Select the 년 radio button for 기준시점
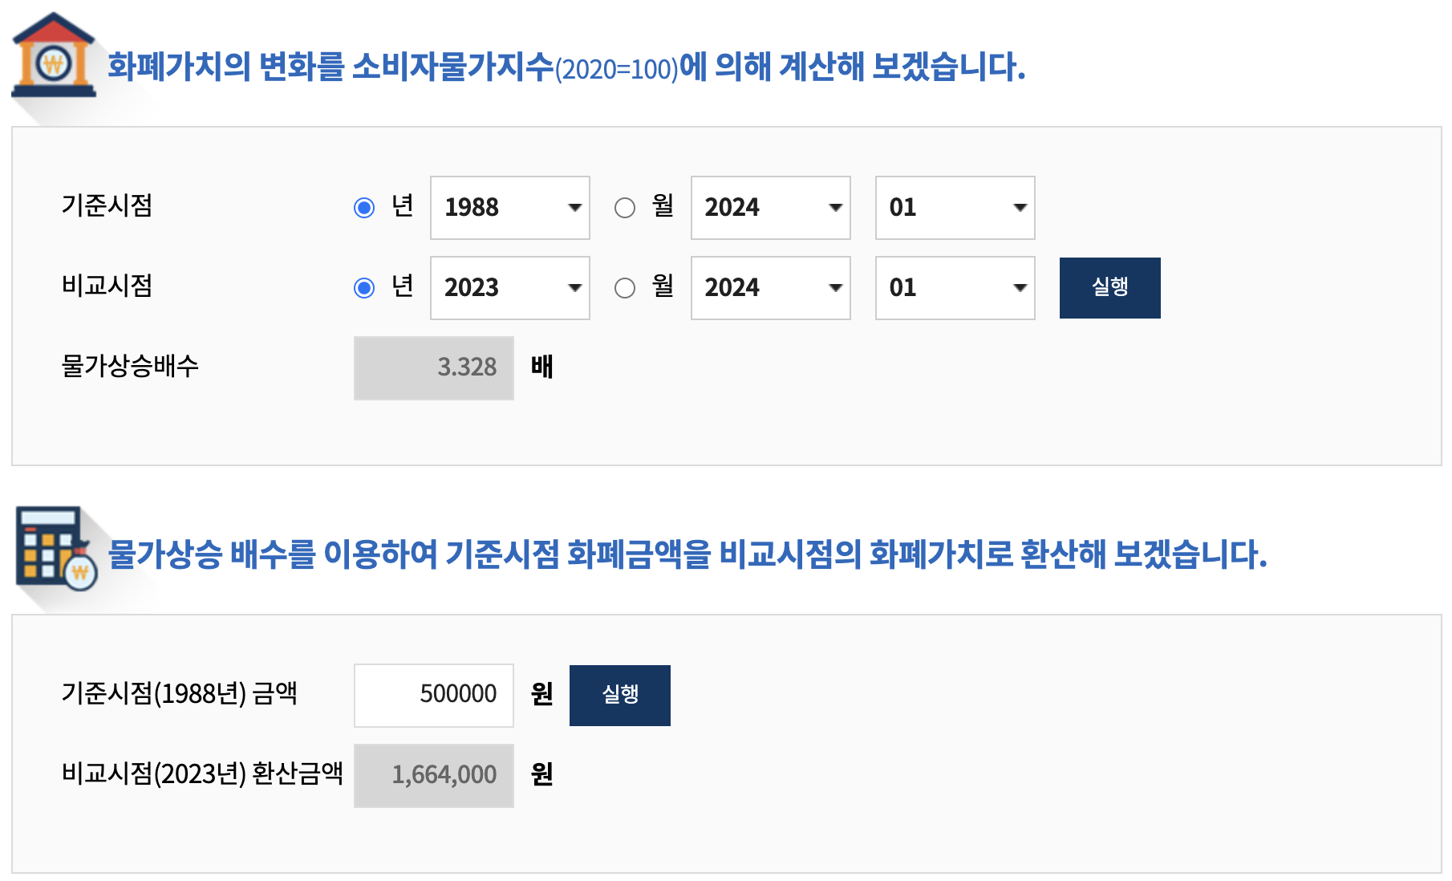This screenshot has height=881, width=1452. 366,207
